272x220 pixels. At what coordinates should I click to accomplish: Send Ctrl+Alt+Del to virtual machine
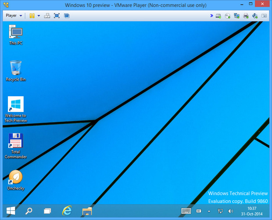click(x=47, y=16)
